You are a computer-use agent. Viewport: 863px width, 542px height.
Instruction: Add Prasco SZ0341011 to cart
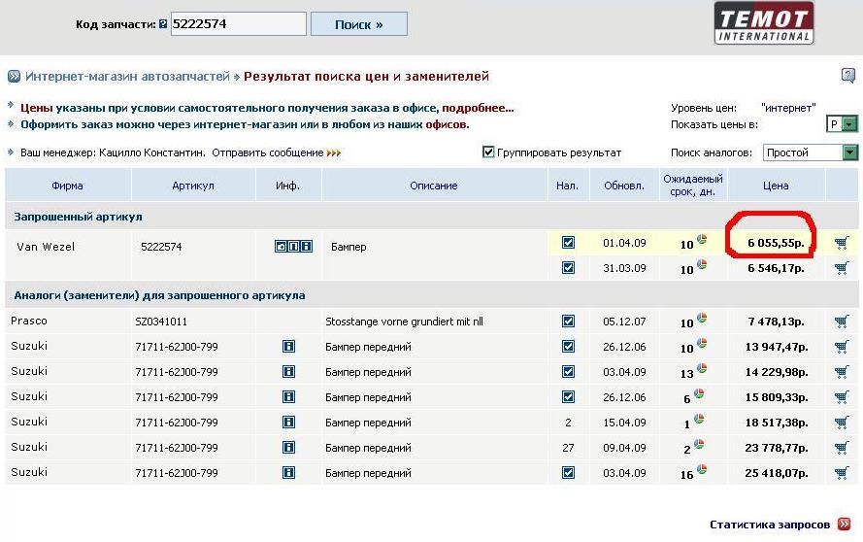point(842,322)
